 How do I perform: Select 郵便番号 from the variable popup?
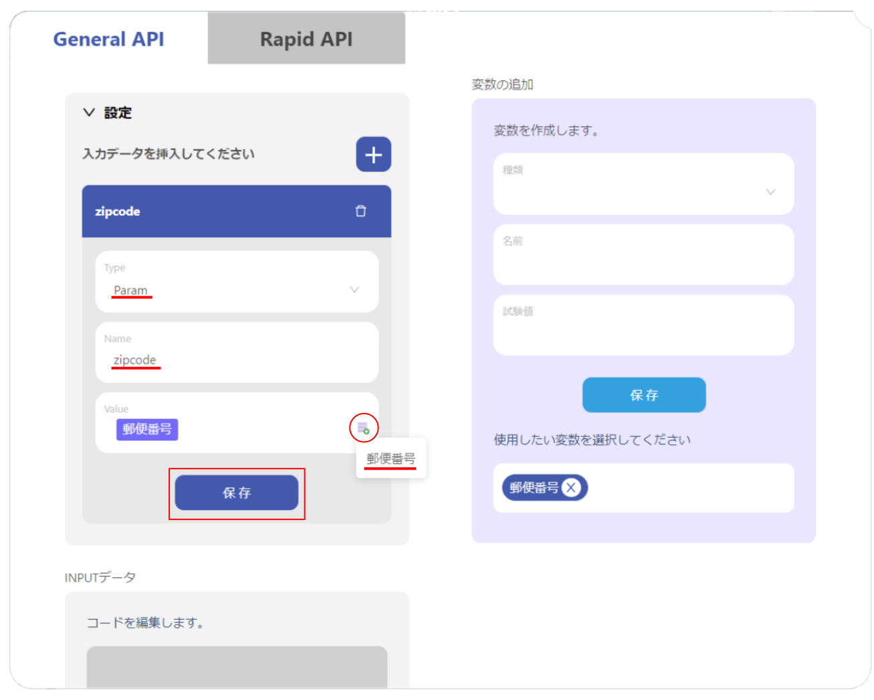click(x=391, y=459)
